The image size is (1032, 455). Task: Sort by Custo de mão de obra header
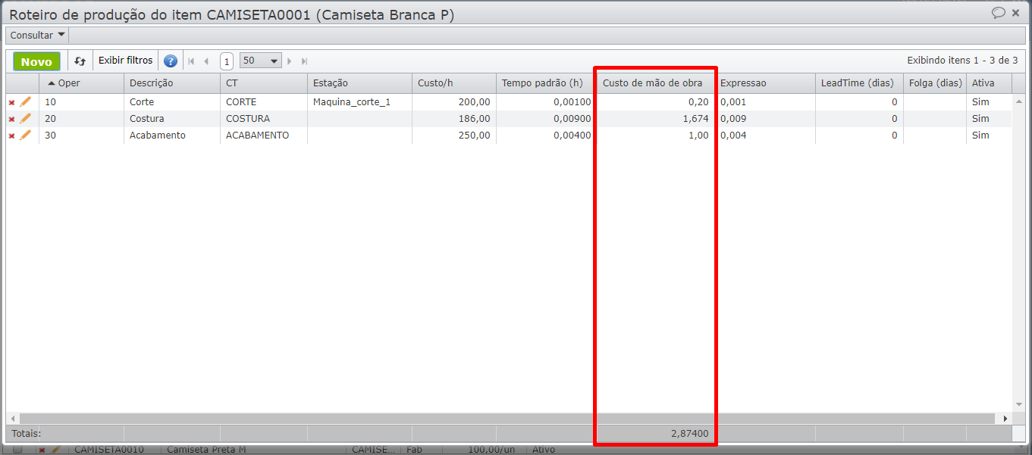655,83
